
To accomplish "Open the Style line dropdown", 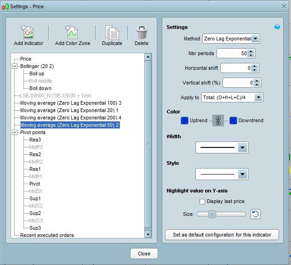I will click(x=242, y=174).
